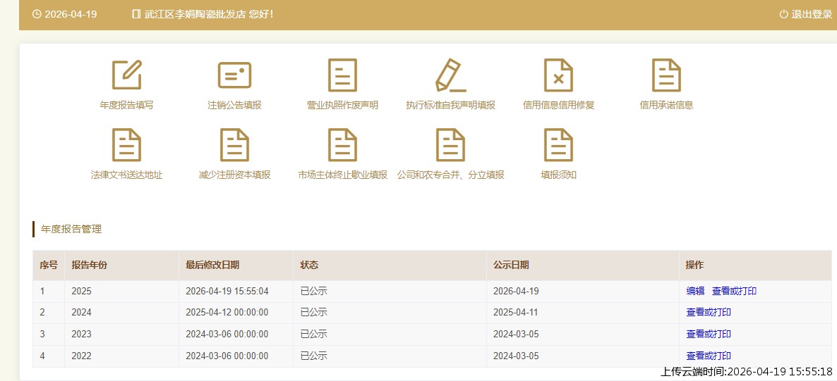Open 信用信息信用修复 icon
The height and width of the screenshot is (381, 837).
point(558,75)
